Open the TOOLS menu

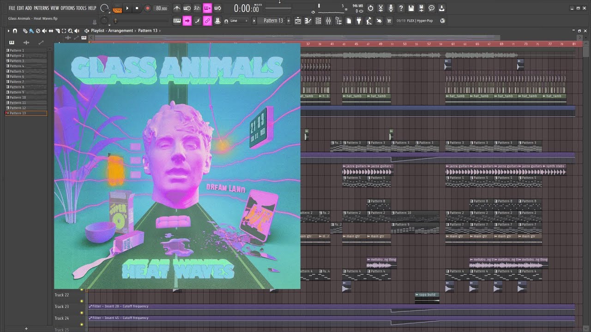(81, 8)
